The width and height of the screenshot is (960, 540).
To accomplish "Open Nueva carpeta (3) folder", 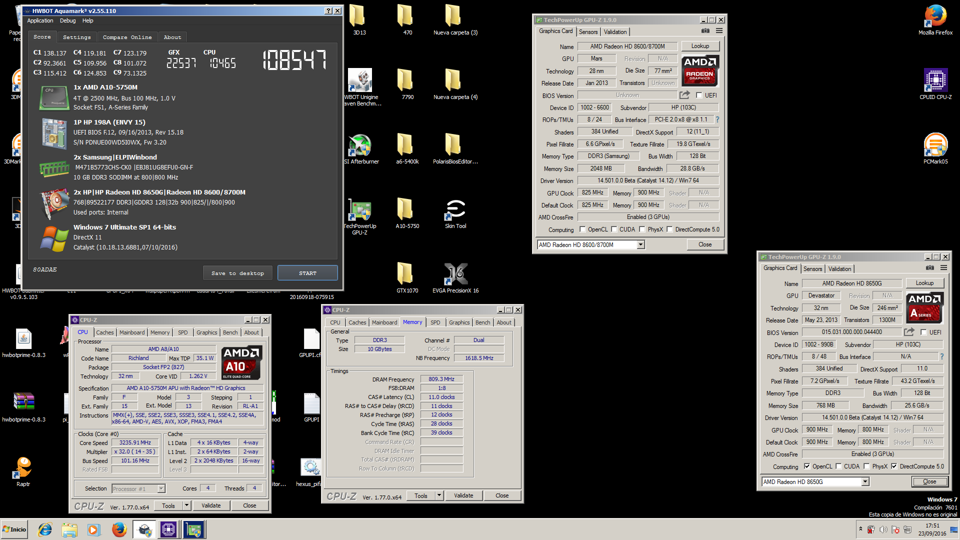I will click(x=455, y=19).
